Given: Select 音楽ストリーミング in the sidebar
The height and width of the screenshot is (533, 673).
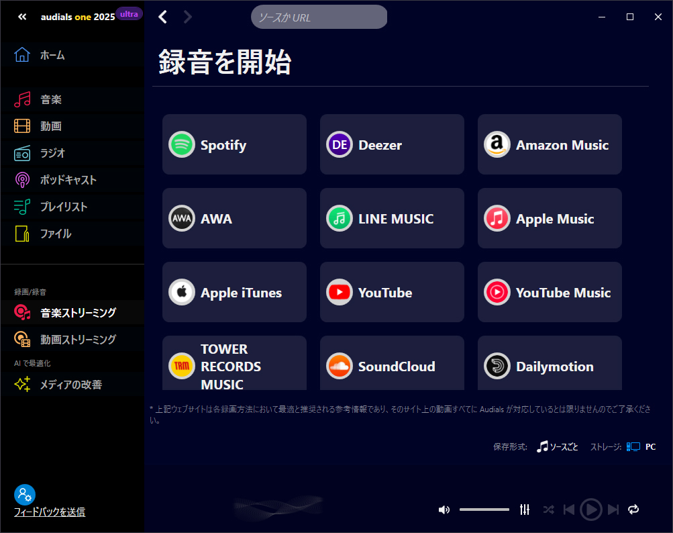Looking at the screenshot, I should tap(72, 313).
